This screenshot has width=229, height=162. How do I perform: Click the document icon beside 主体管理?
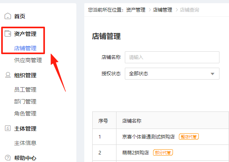8,128
